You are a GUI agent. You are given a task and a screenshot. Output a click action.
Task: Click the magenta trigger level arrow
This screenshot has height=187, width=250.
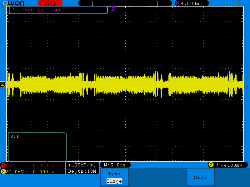pyautogui.click(x=246, y=87)
